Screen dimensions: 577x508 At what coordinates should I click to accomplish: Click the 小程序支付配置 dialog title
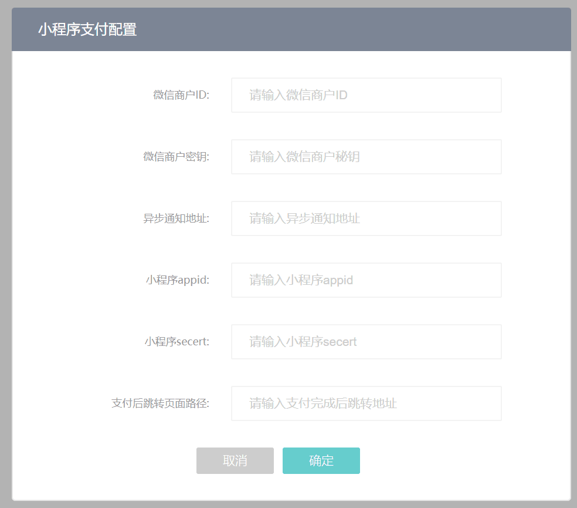coord(87,29)
